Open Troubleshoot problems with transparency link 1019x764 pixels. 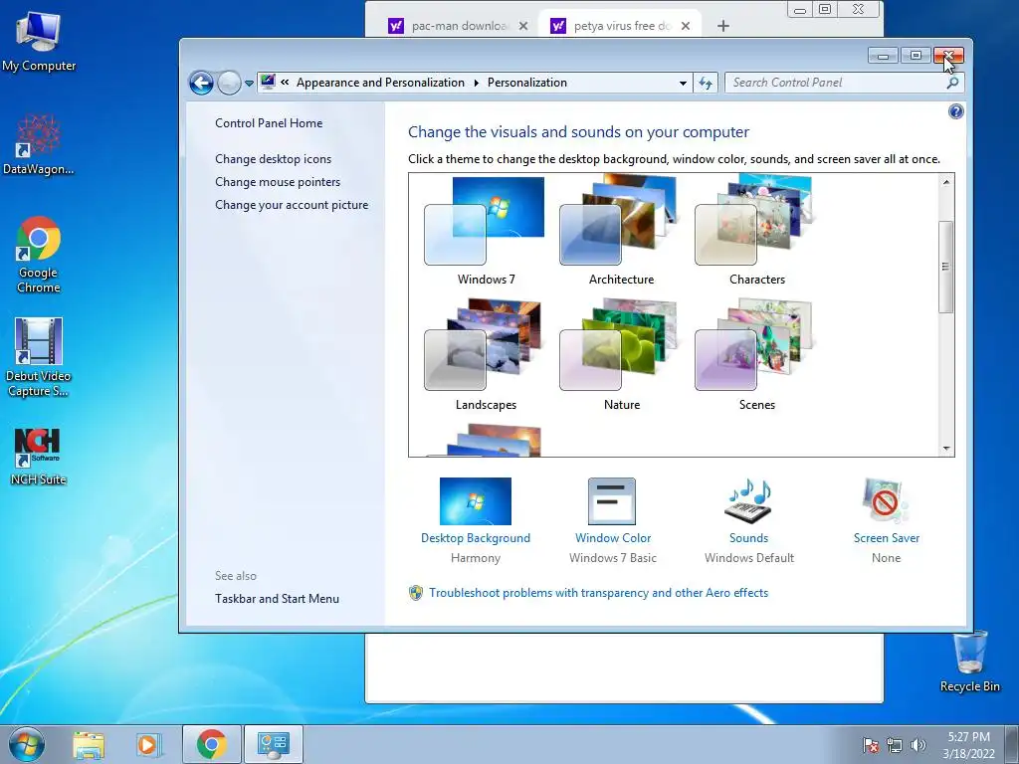pyautogui.click(x=598, y=593)
